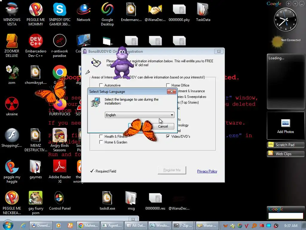Click the sidebar add gadget plus button
Image resolution: width=306 pixels, height=230 pixels.
click(288, 4)
